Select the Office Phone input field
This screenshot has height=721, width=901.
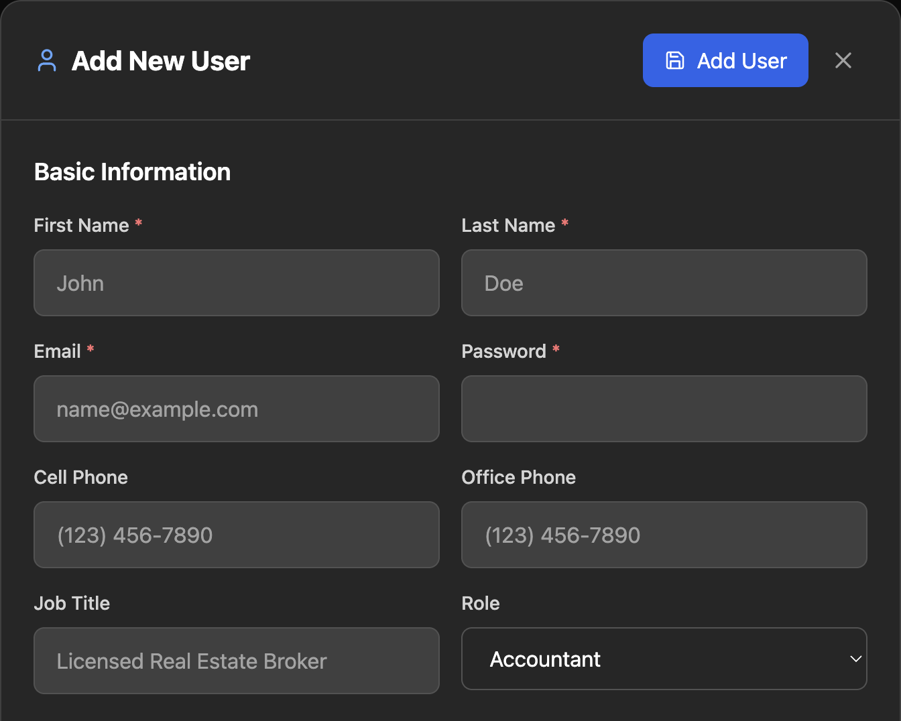(x=664, y=535)
